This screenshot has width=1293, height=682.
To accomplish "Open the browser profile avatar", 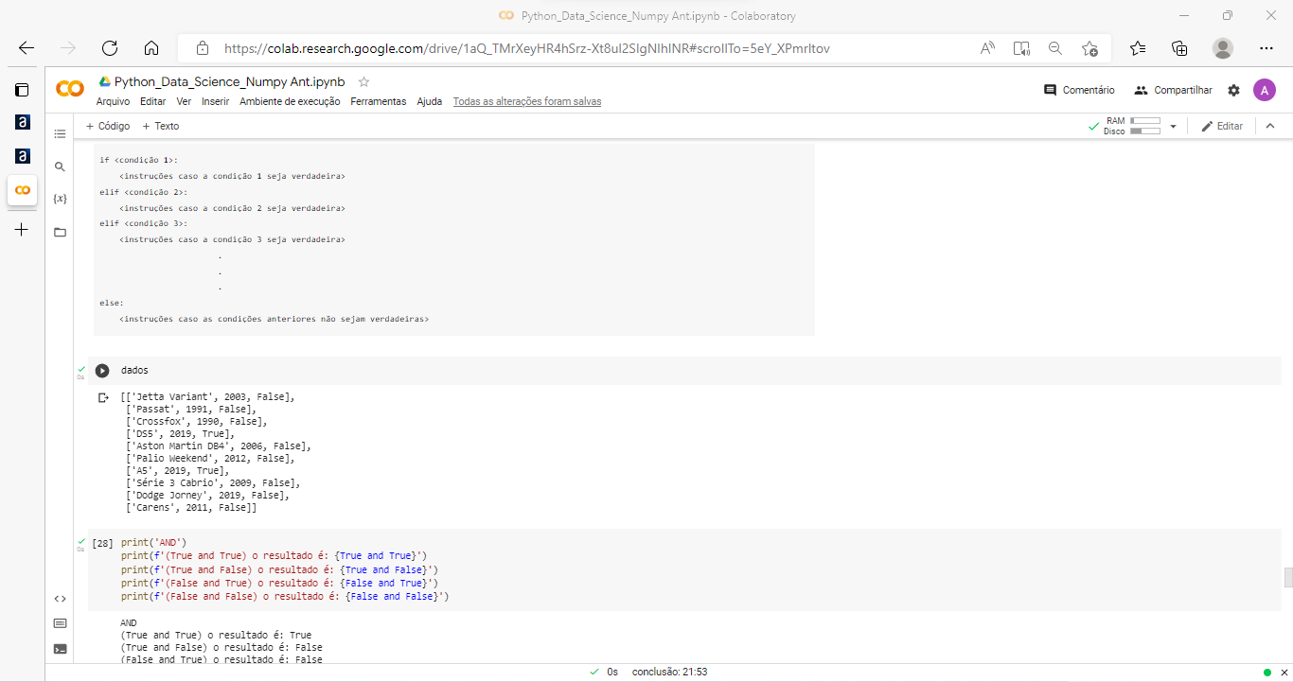I will [1223, 48].
